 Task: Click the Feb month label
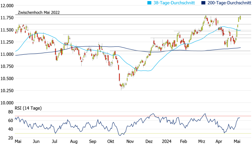pos(184,141)
